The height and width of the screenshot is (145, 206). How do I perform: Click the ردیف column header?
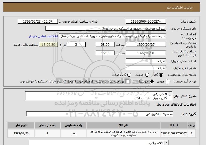click(192, 125)
